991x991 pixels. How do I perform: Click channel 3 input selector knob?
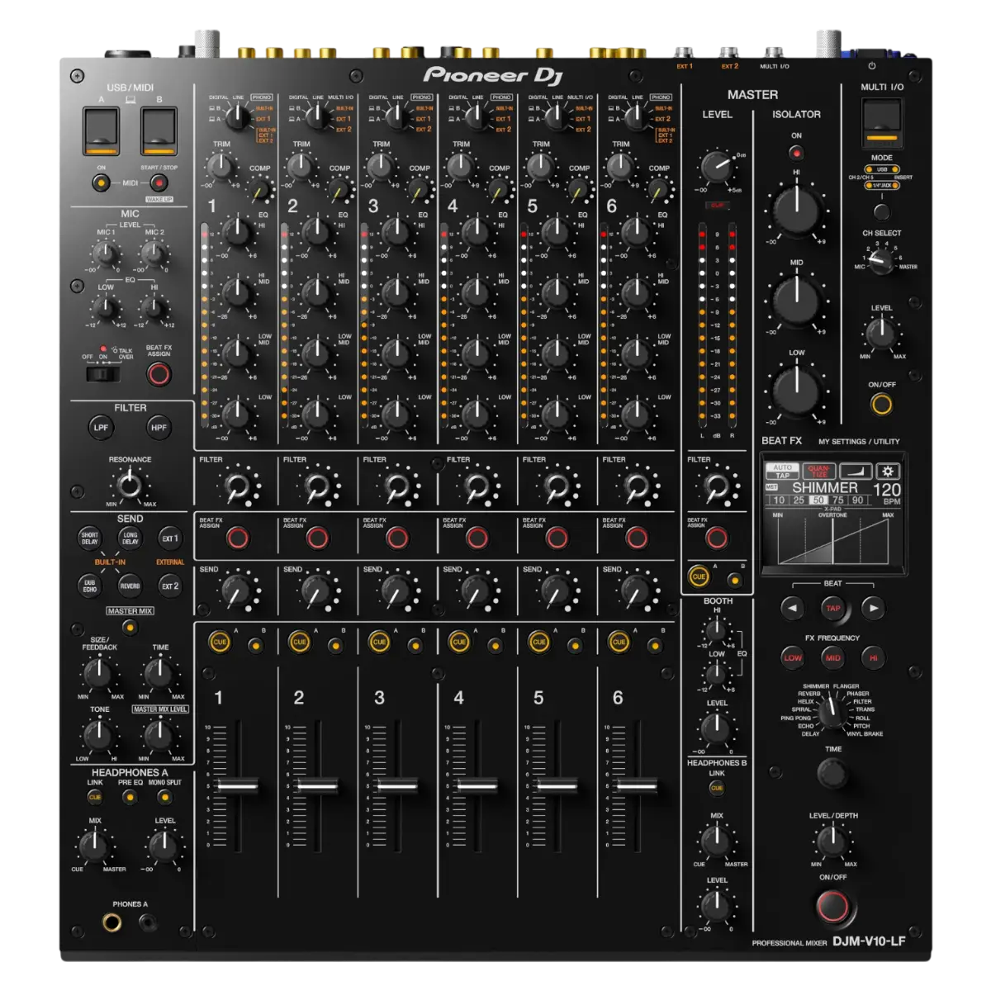pyautogui.click(x=397, y=117)
